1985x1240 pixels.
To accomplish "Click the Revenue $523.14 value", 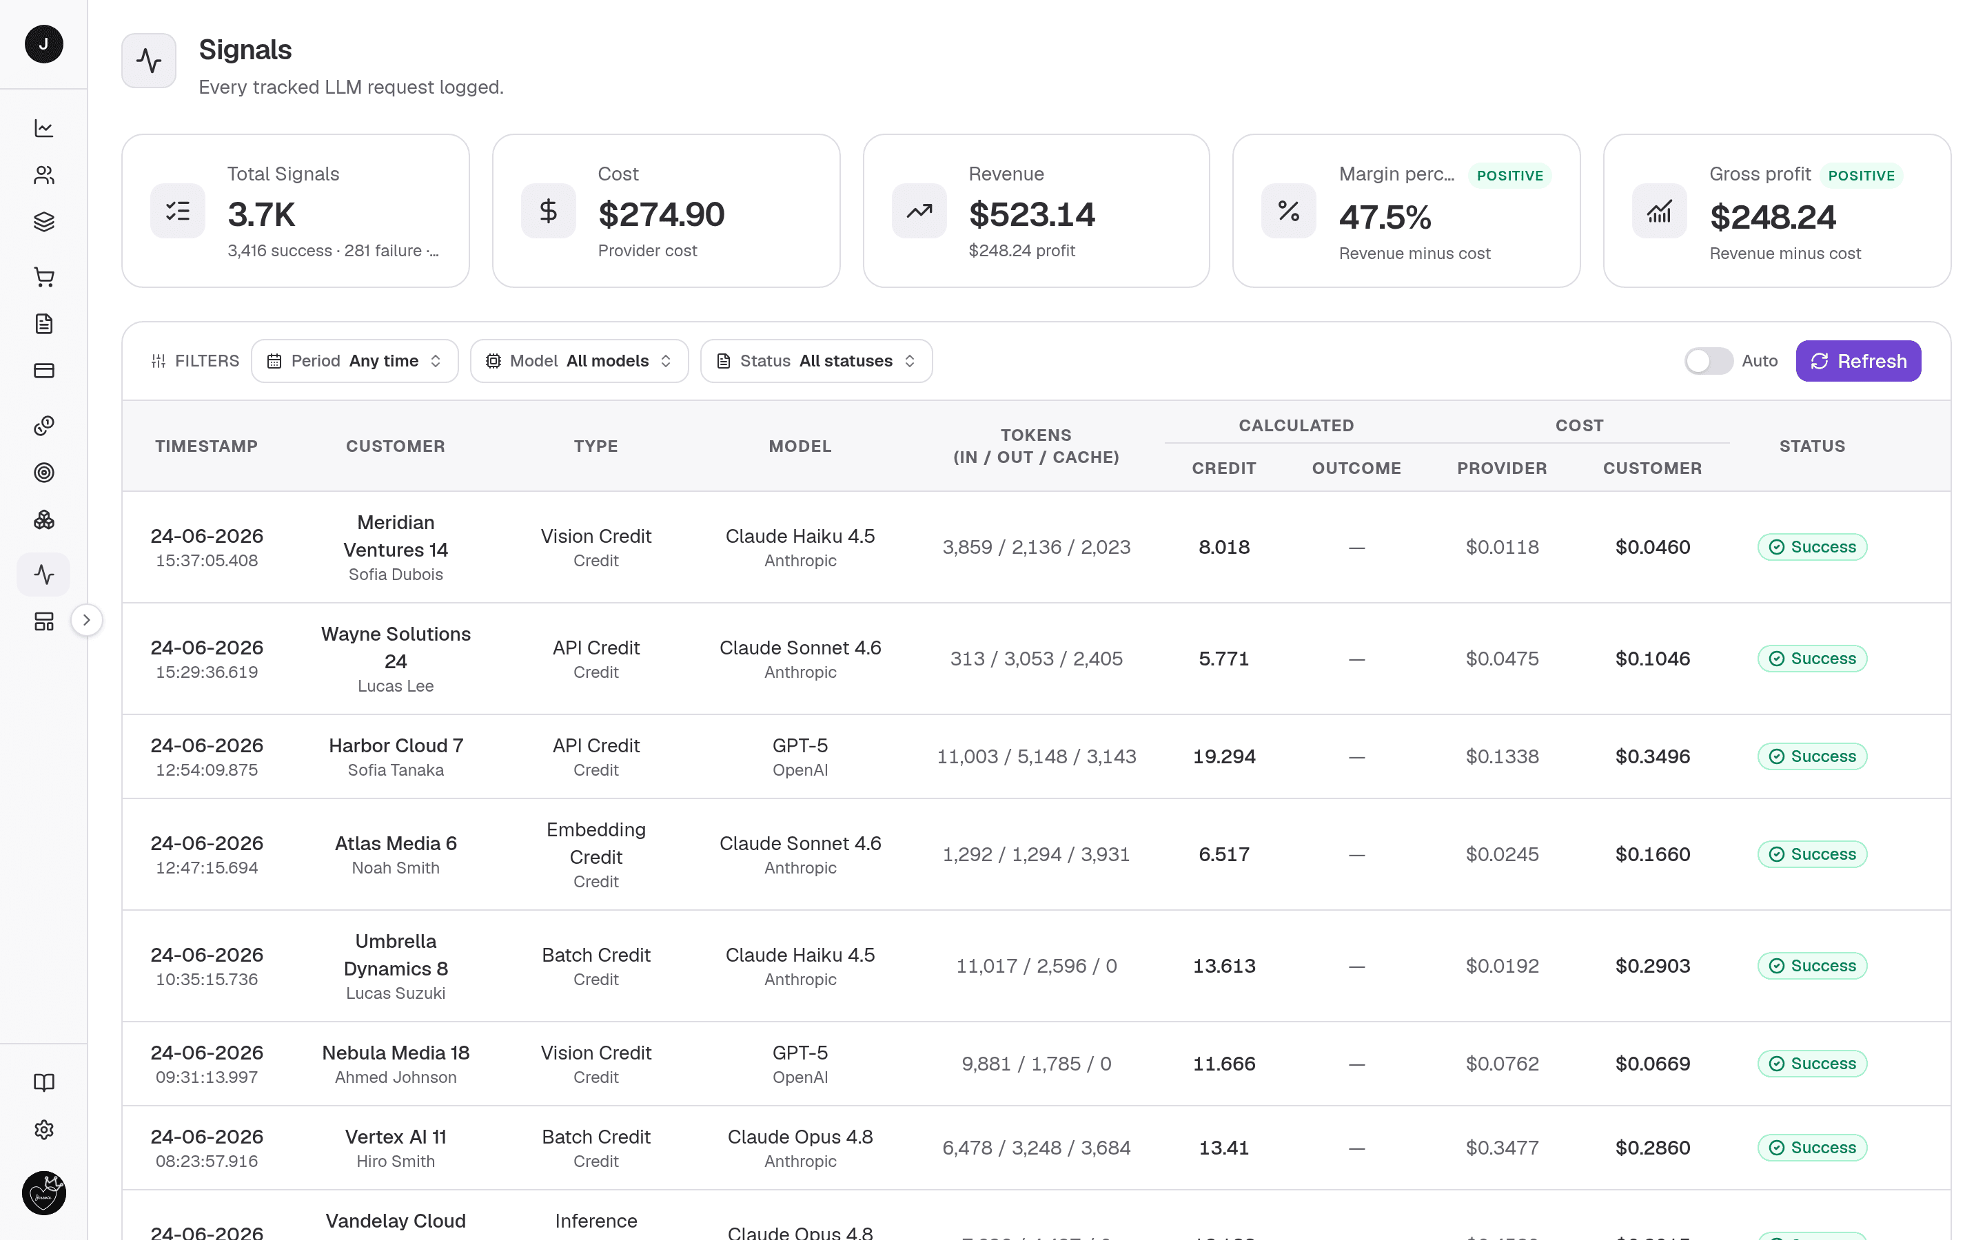I will 1031,215.
